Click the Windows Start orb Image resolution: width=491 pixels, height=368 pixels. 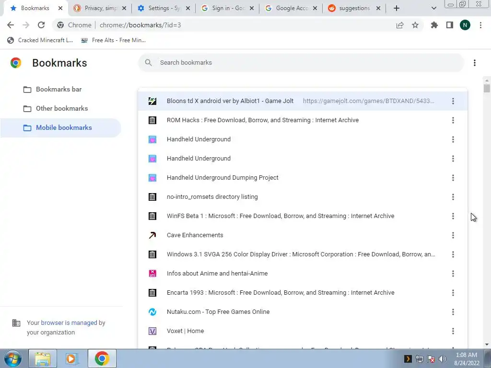(x=13, y=358)
